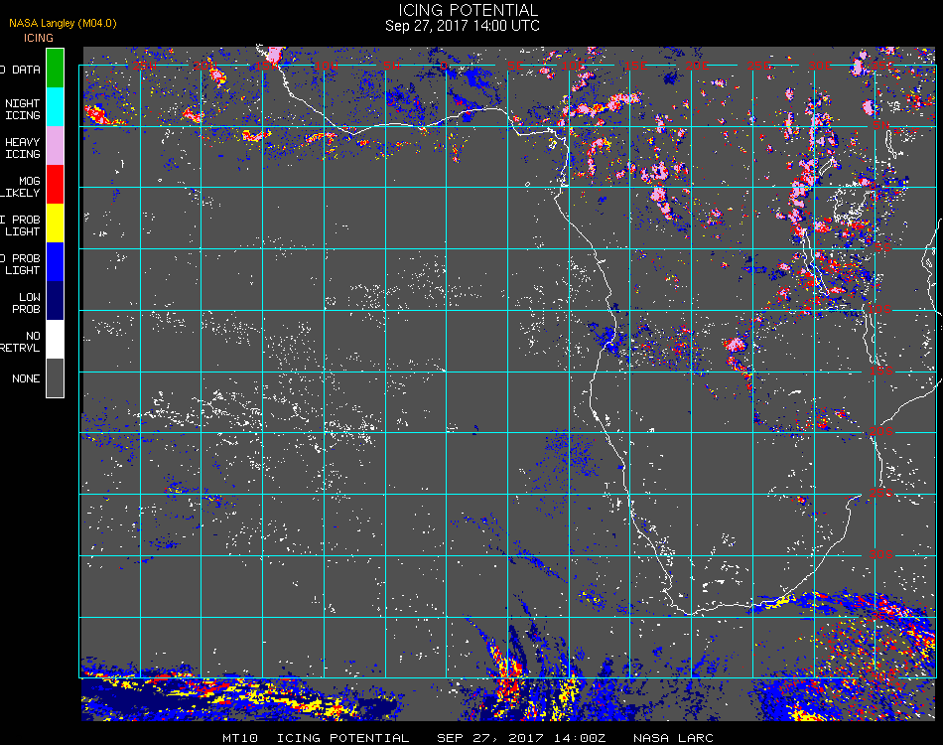
Task: Click the 'SEP 27, 2017 14:00Z' footer text
Action: (521, 738)
